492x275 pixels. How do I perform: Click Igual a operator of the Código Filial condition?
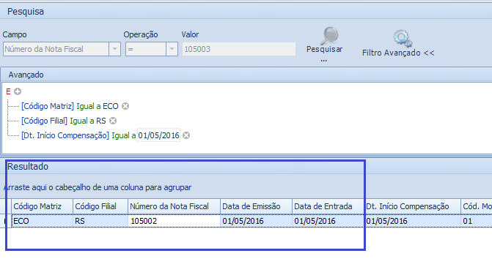82,121
